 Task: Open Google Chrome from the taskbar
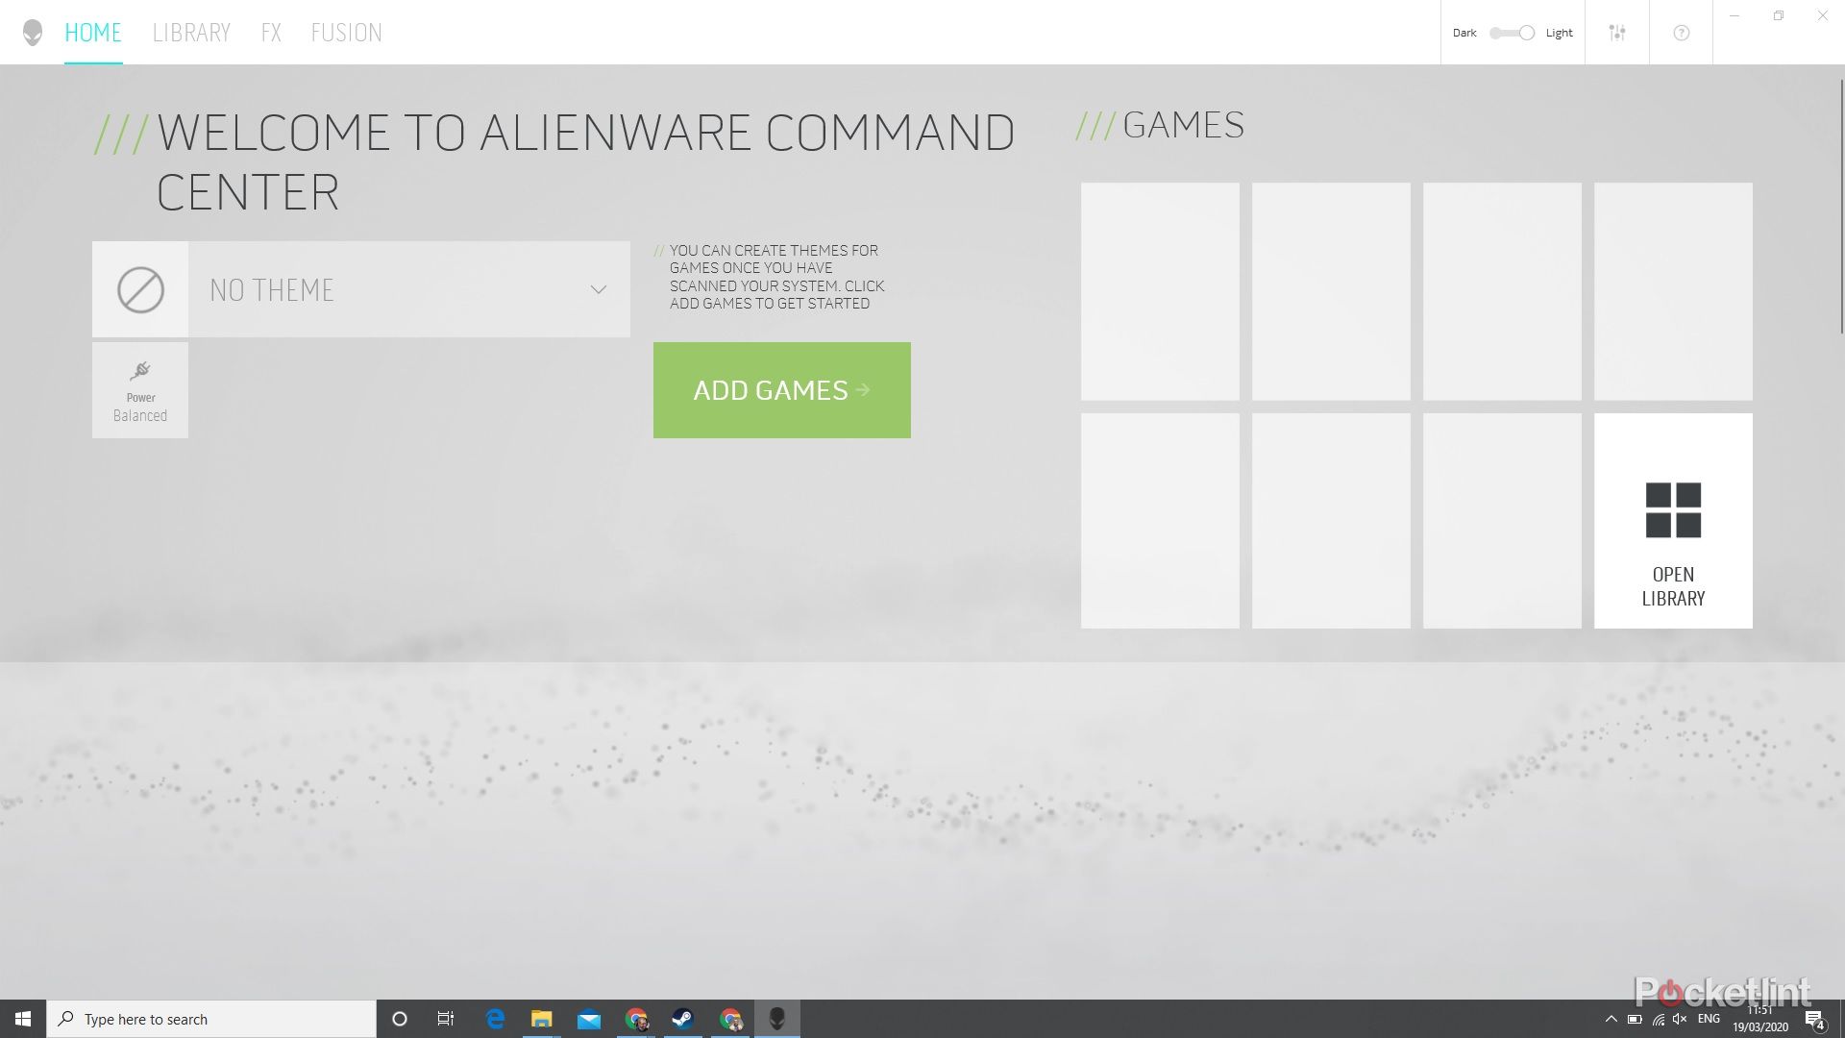point(636,1019)
